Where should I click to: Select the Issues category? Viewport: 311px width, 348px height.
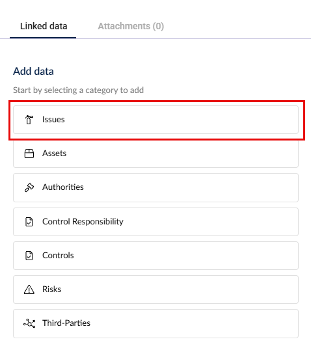156,120
